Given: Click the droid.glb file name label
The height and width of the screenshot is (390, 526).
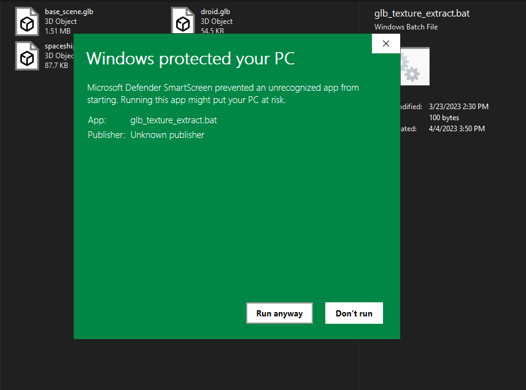Looking at the screenshot, I should [x=215, y=12].
